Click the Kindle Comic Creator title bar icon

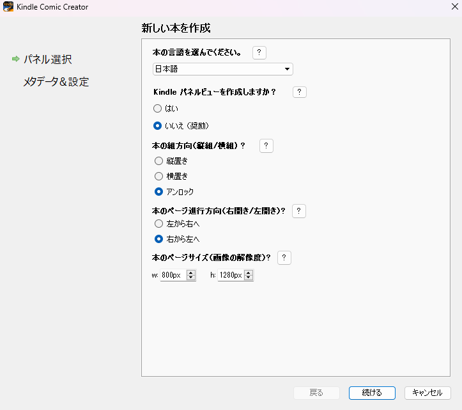click(x=8, y=7)
